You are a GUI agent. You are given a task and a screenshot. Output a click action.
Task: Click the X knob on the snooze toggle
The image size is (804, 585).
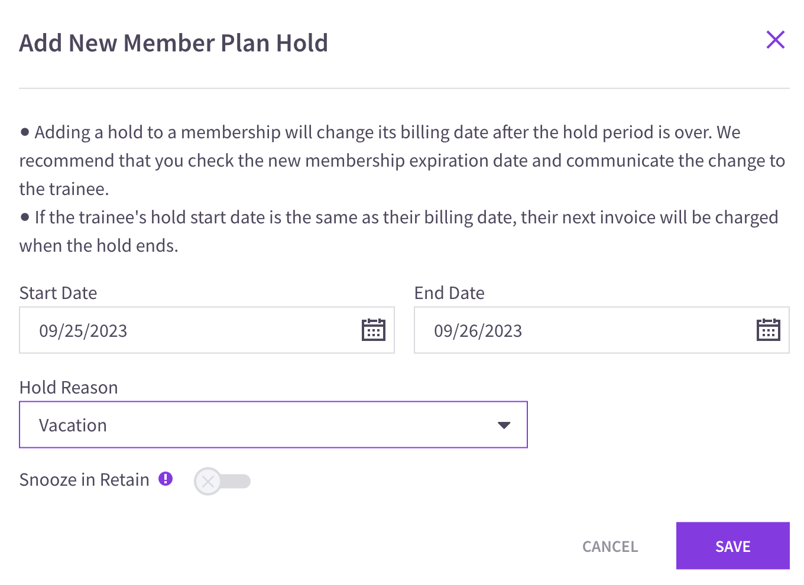click(x=208, y=481)
